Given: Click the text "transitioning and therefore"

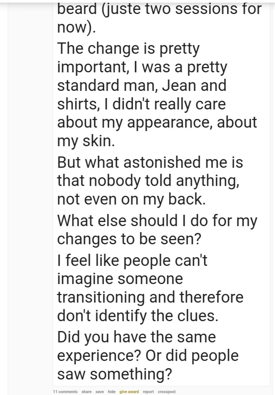Looking at the screenshot, I should [150, 297].
